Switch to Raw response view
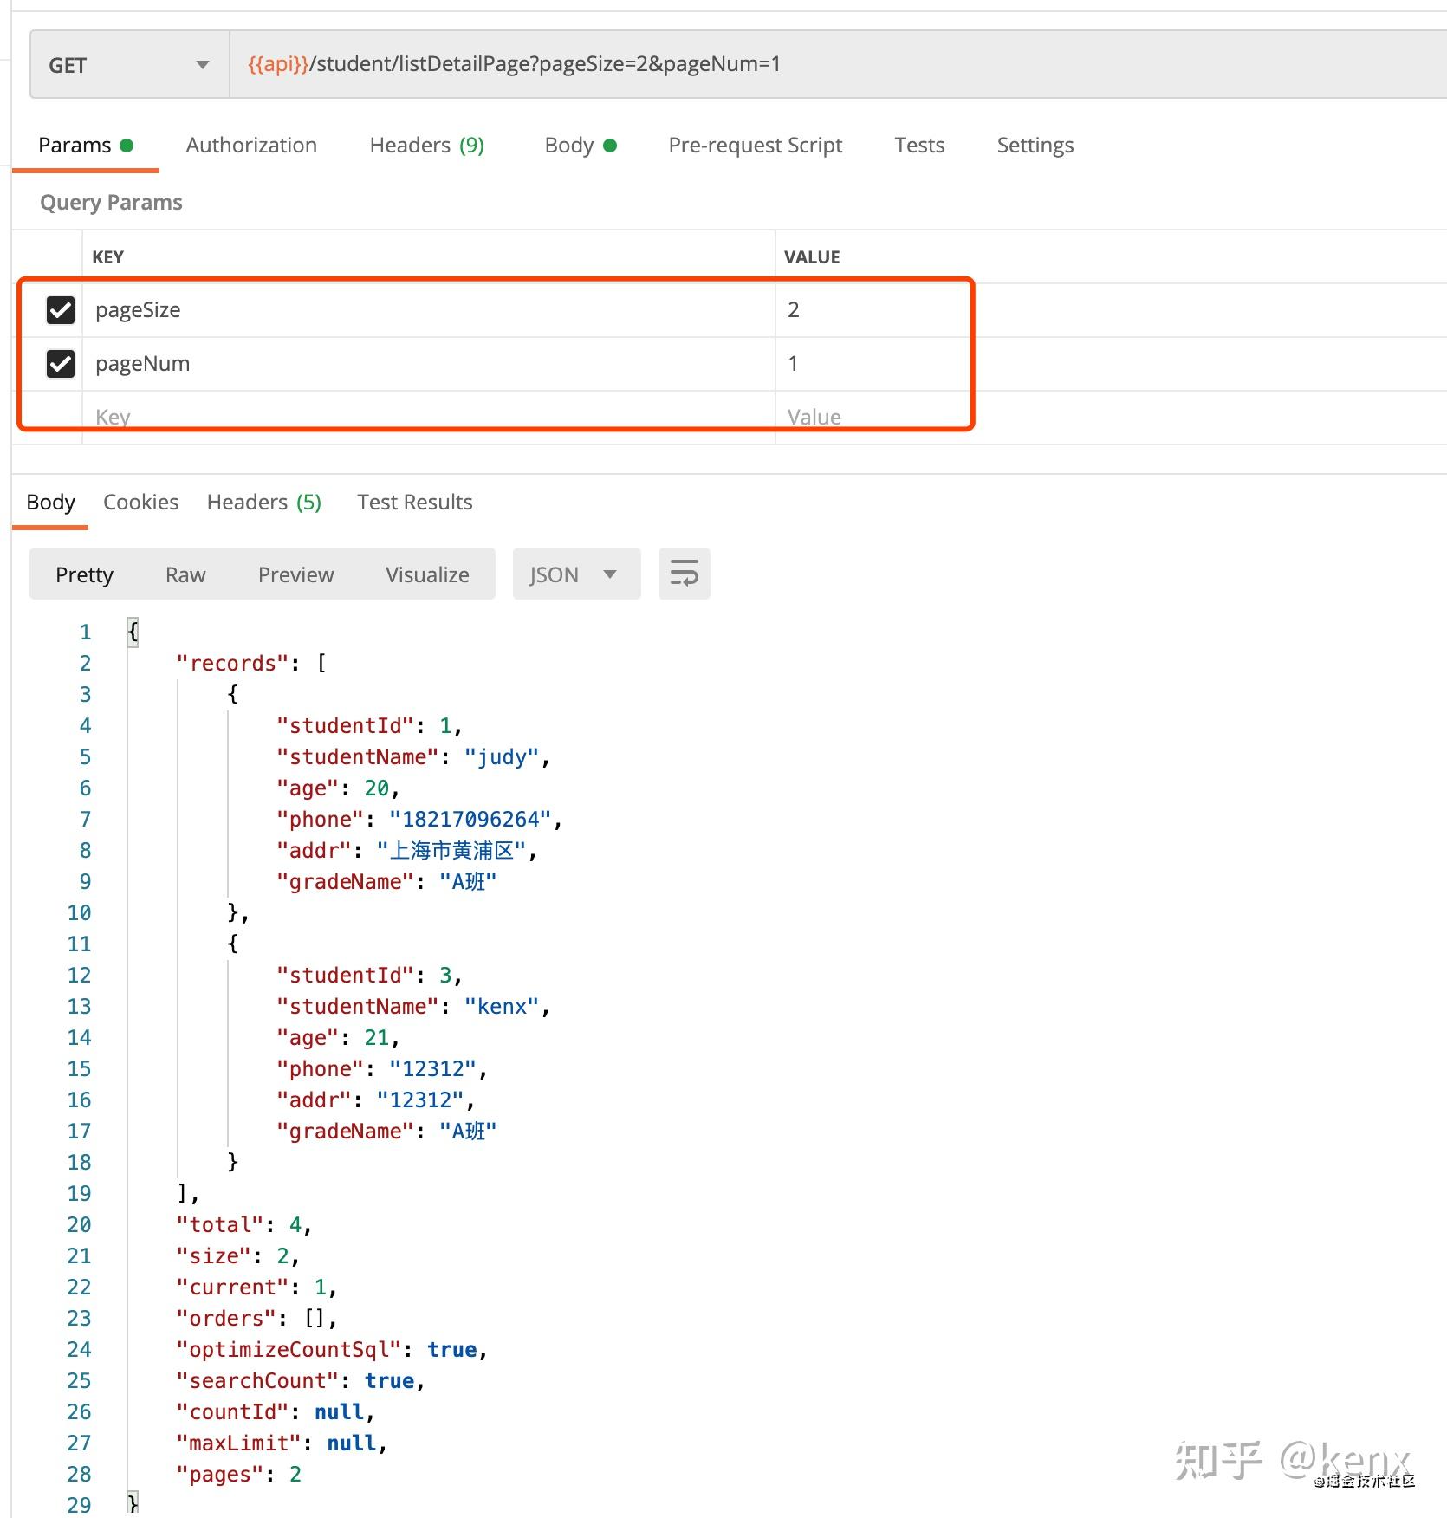 click(185, 574)
